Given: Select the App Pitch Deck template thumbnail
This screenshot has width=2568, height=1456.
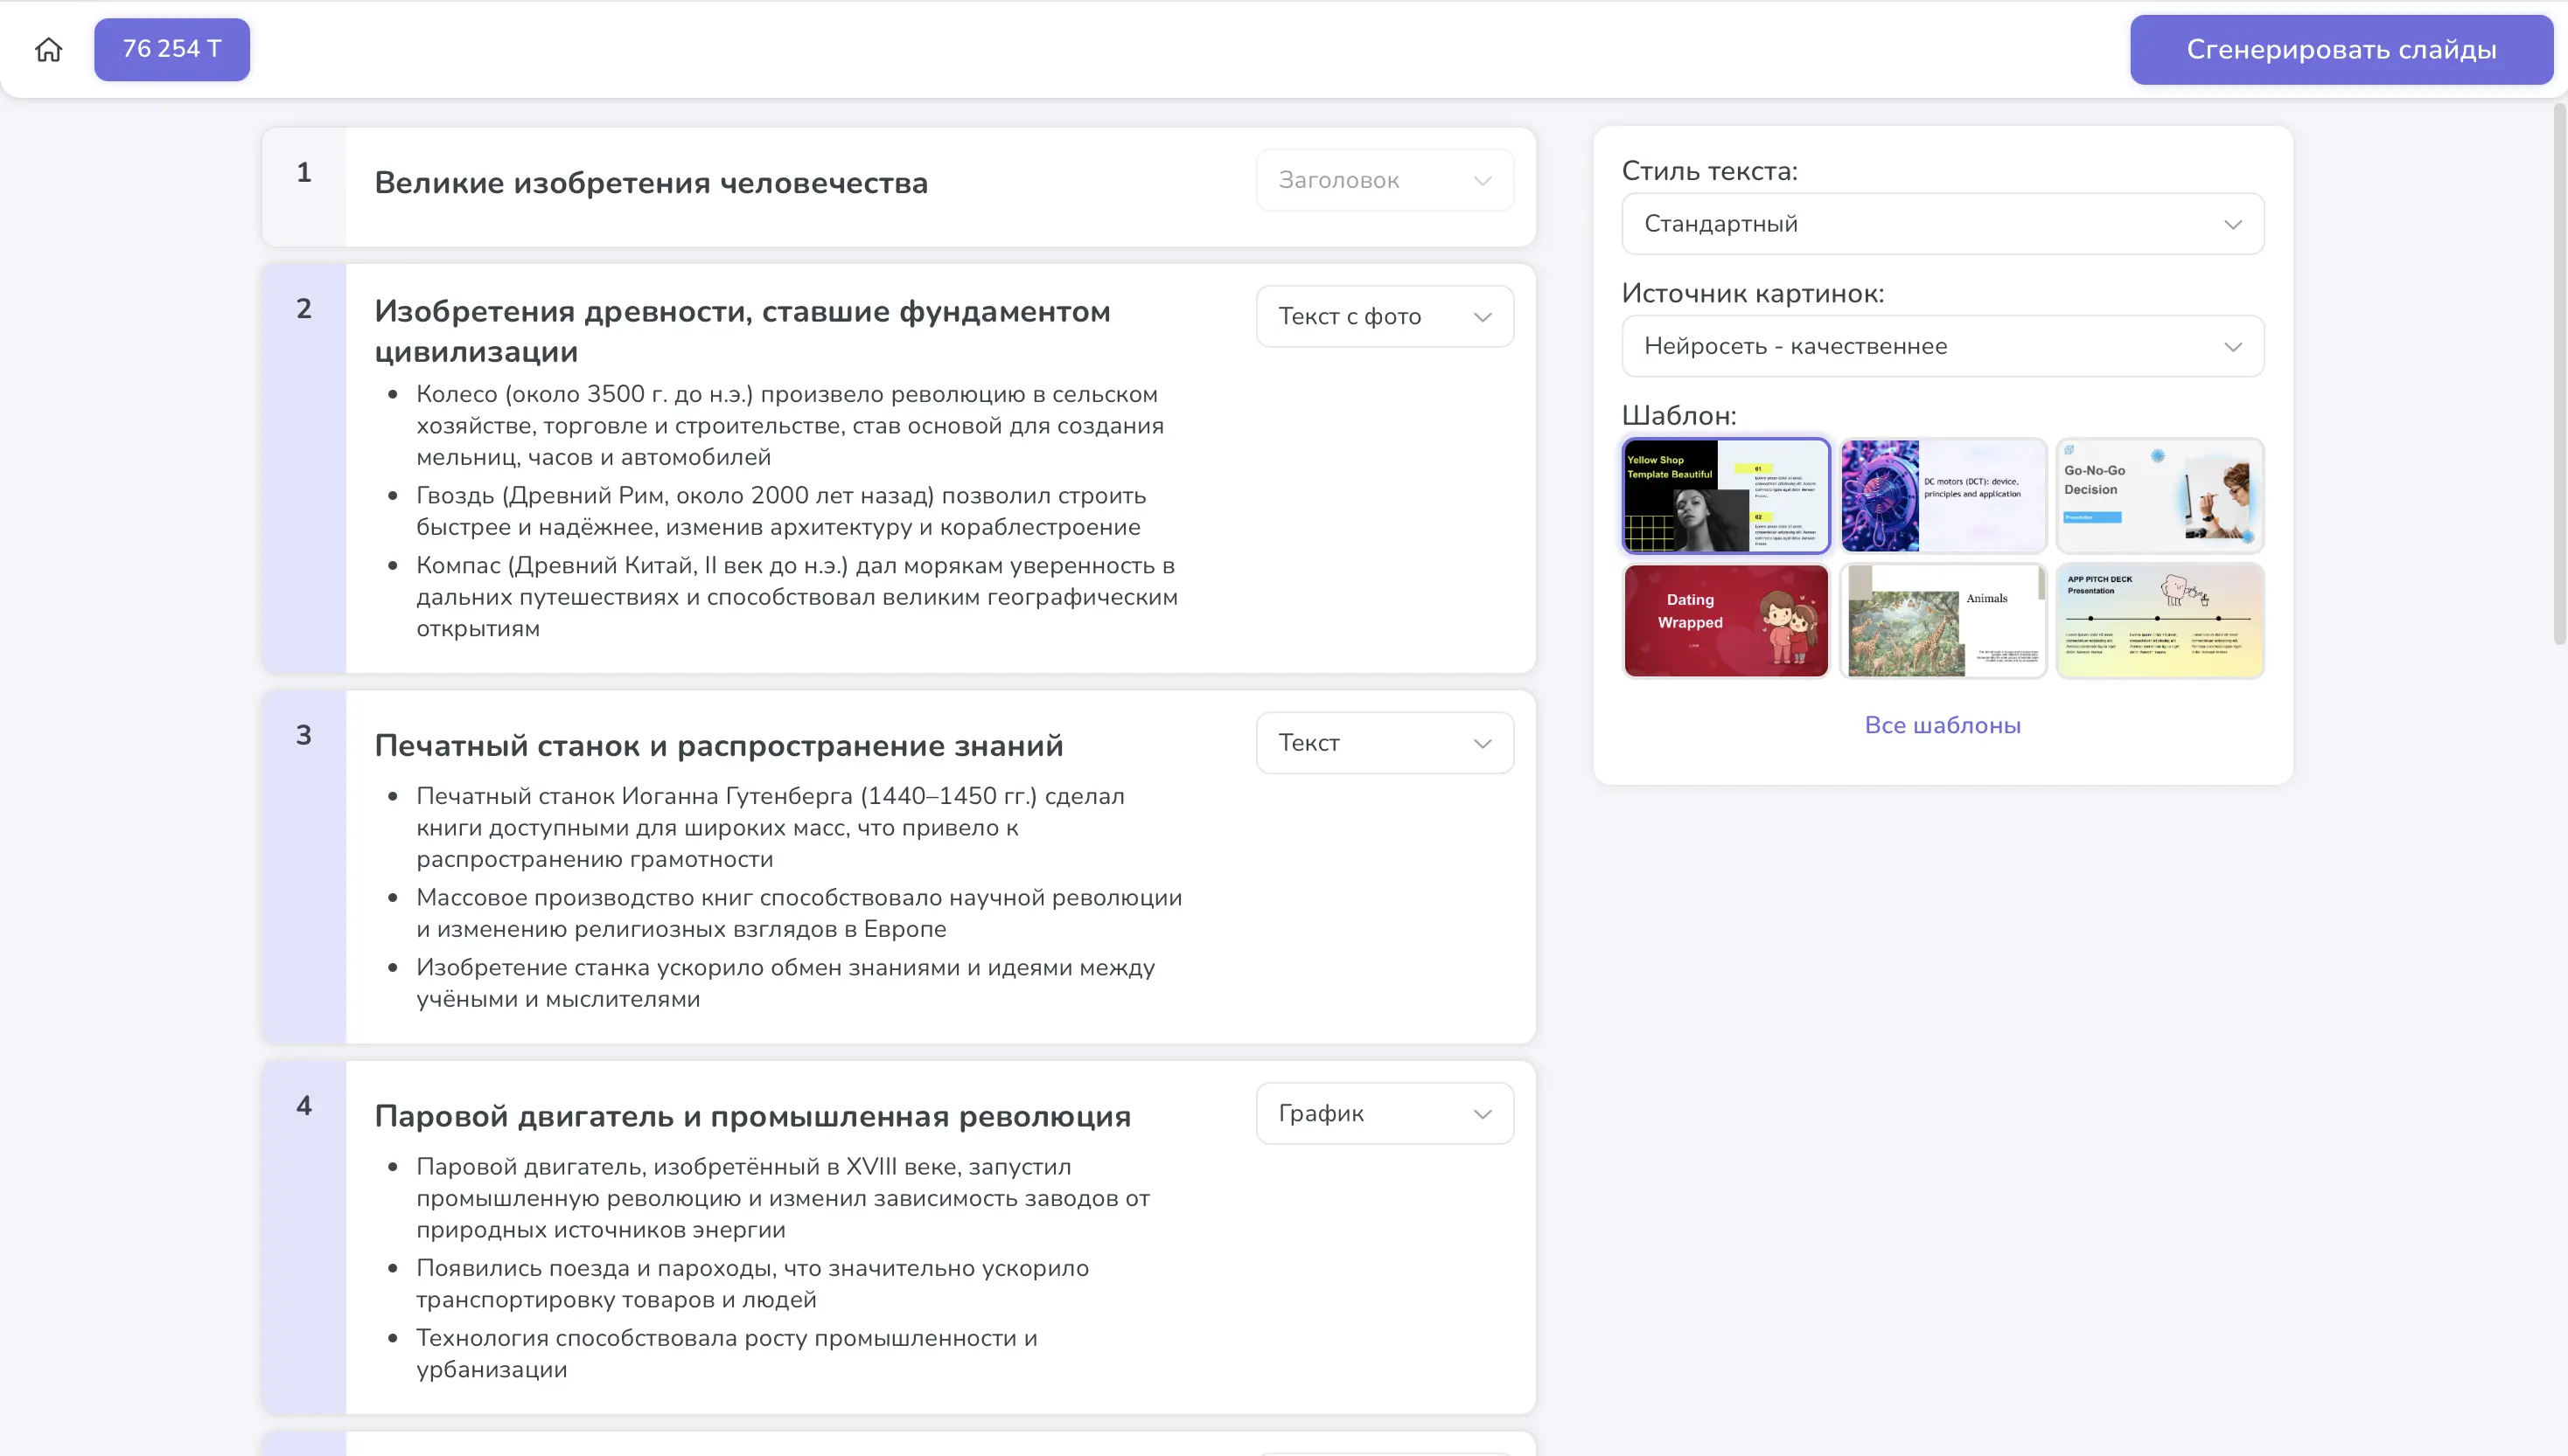Looking at the screenshot, I should (x=2160, y=621).
